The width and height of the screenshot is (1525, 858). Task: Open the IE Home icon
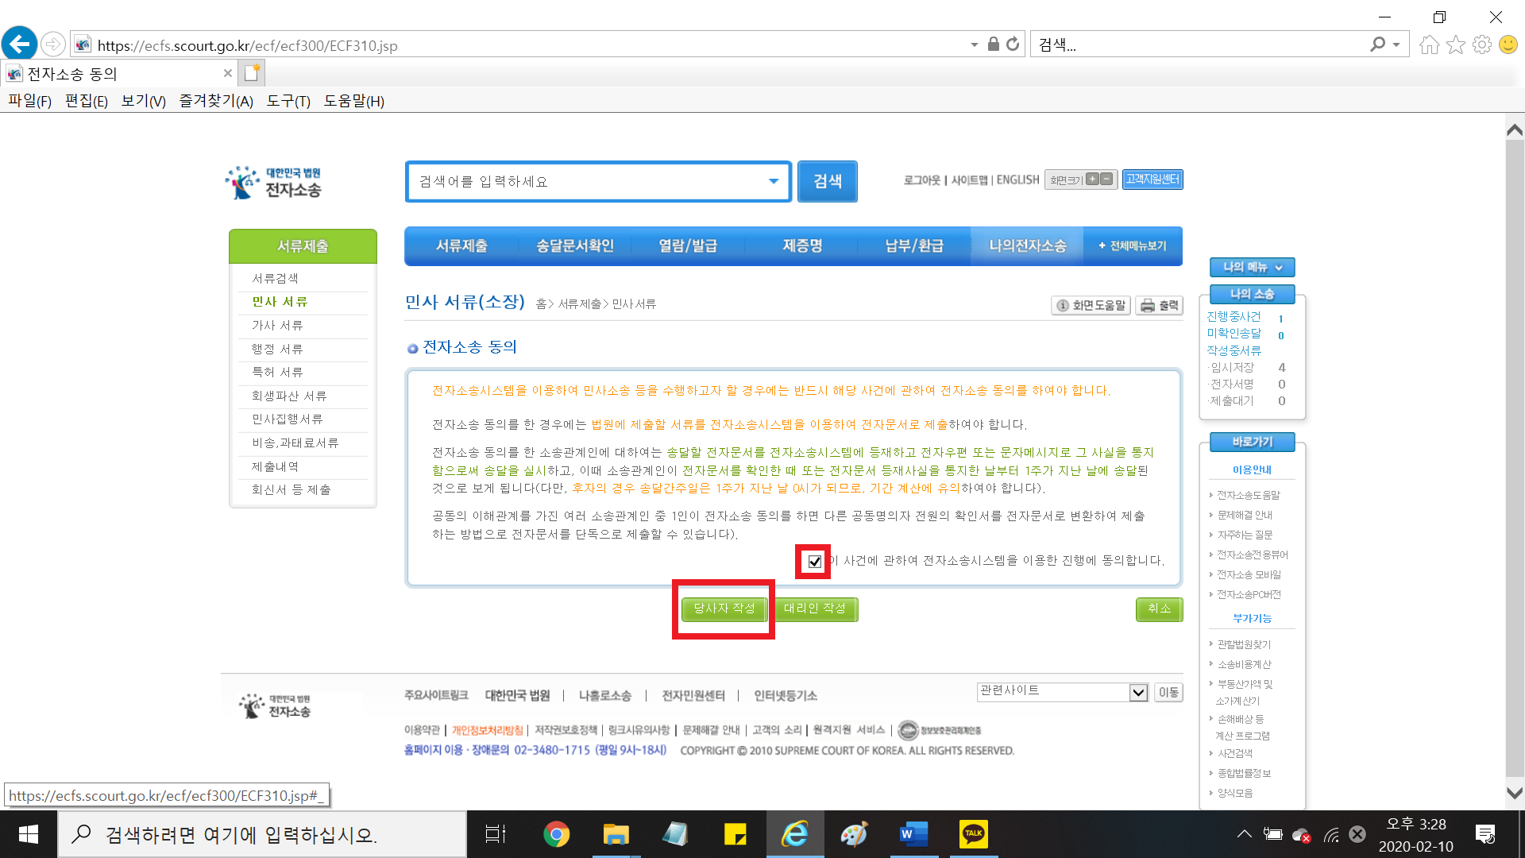[1429, 44]
